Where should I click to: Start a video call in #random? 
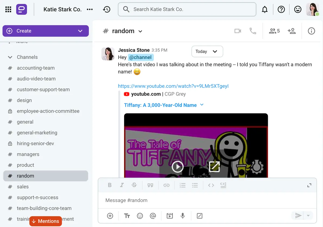click(238, 31)
